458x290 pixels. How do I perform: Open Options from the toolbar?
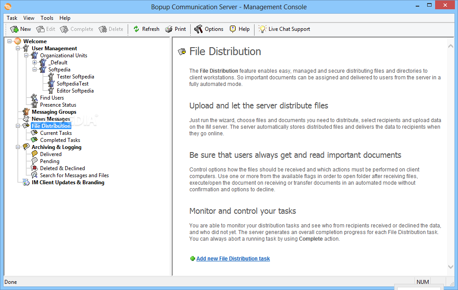tap(209, 29)
